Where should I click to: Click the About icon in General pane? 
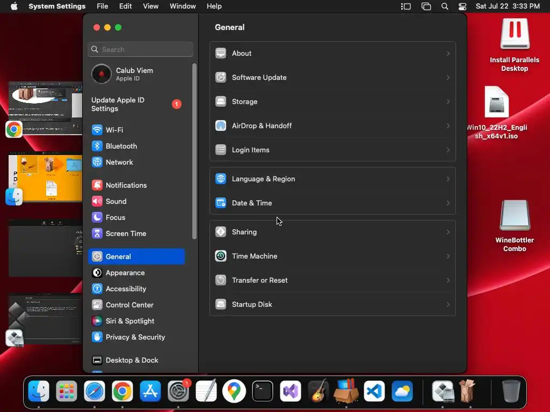point(221,53)
